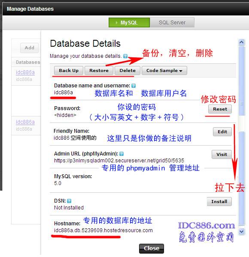249x257 pixels.
Task: Click the scrollbar up arrow
Action: (x=241, y=42)
